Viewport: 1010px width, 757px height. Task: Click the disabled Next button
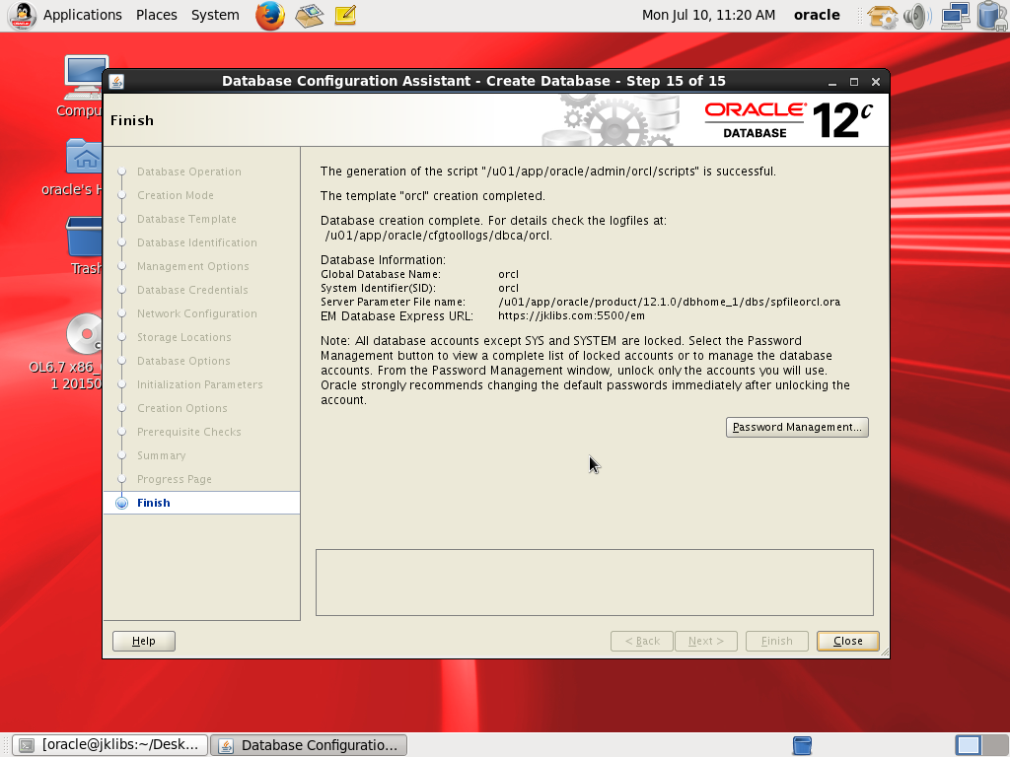click(706, 641)
